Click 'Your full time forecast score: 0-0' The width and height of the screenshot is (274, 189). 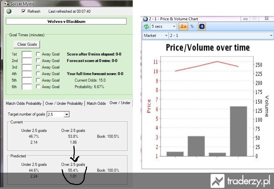click(95, 74)
